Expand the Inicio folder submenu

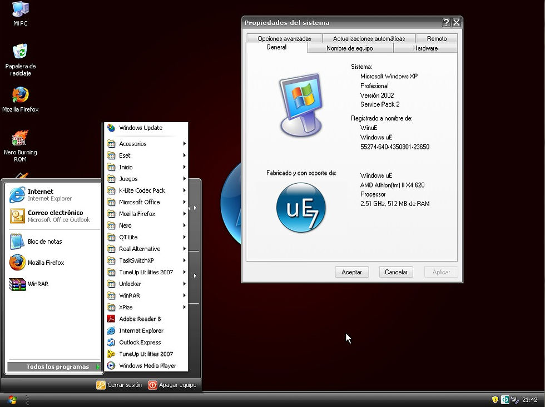coord(146,167)
